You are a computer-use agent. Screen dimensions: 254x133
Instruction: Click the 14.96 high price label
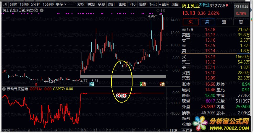tap(150, 16)
